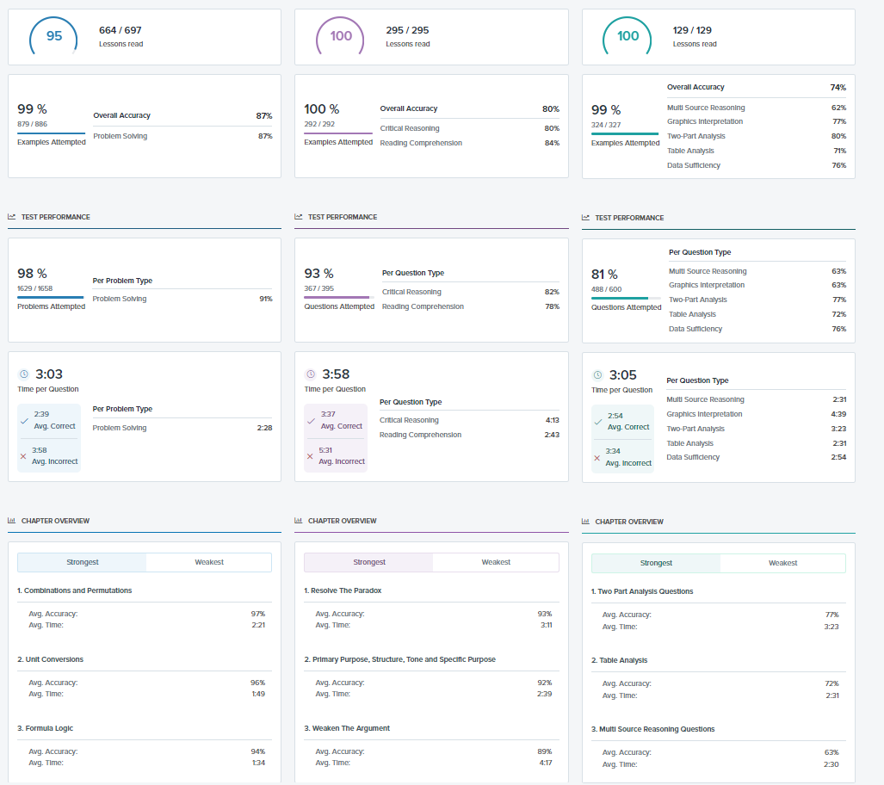This screenshot has width=884, height=785.
Task: Click the X icon beside 5:31 Avg. Incorrect
Action: click(310, 455)
